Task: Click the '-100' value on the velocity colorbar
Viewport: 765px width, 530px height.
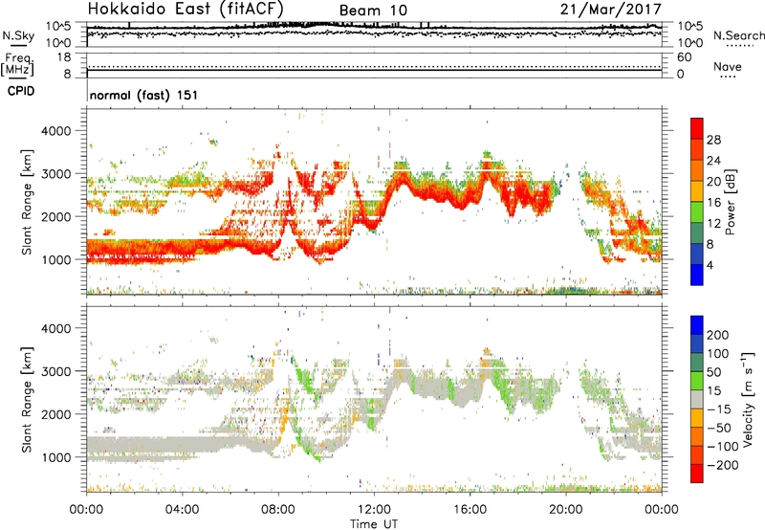Action: [x=723, y=447]
